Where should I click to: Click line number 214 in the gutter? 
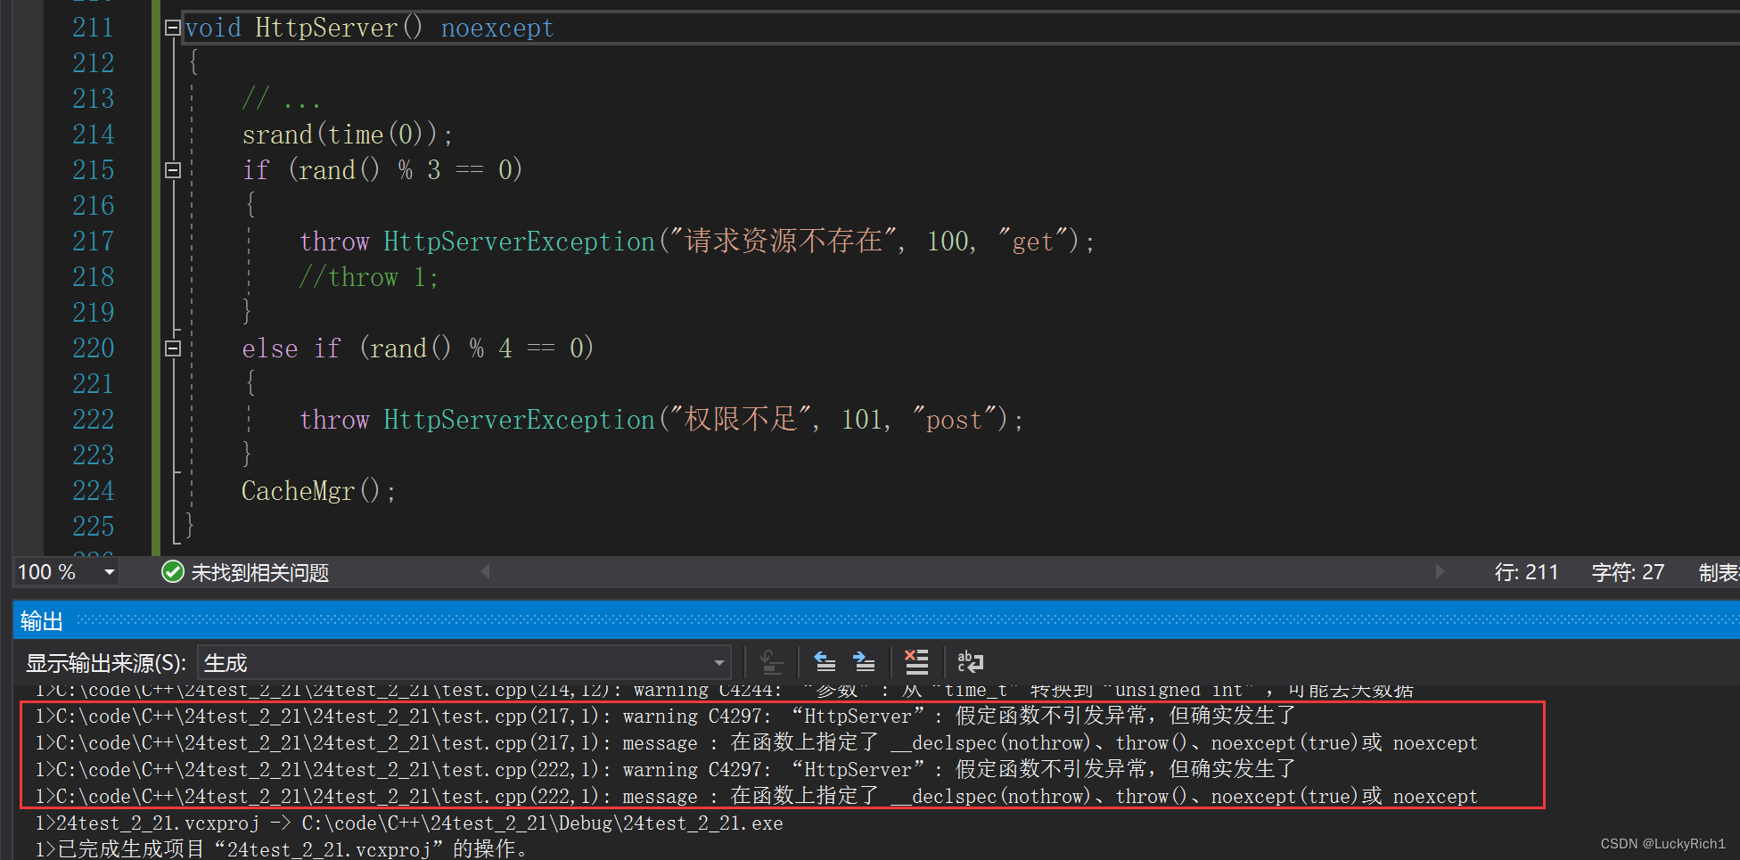point(94,135)
